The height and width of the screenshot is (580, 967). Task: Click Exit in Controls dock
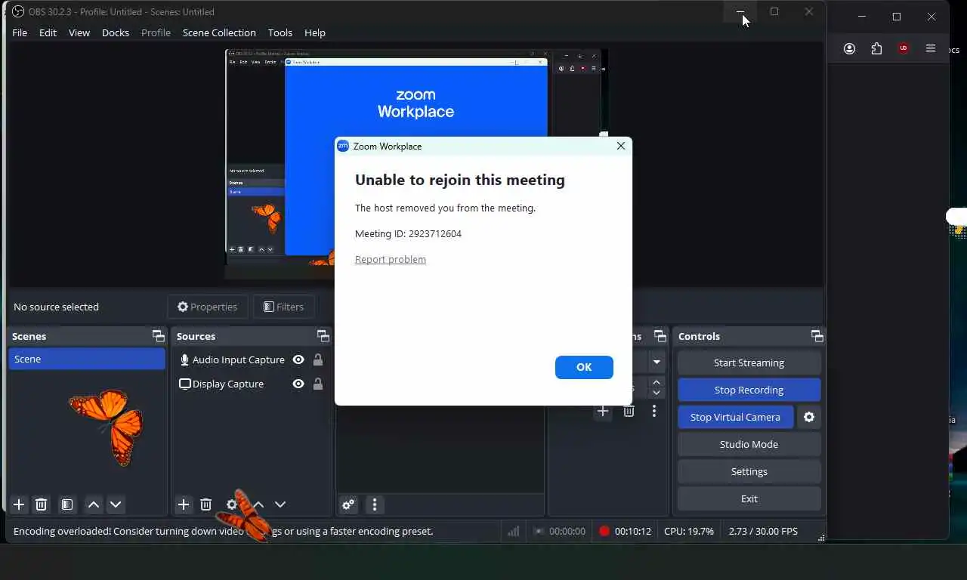tap(749, 498)
